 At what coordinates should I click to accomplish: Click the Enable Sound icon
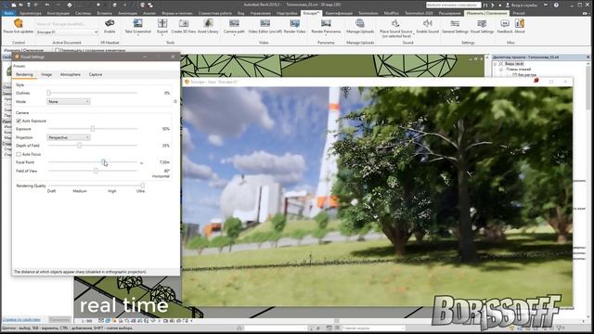(427, 23)
